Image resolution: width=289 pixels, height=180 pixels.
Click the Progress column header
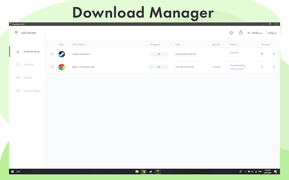tap(155, 45)
